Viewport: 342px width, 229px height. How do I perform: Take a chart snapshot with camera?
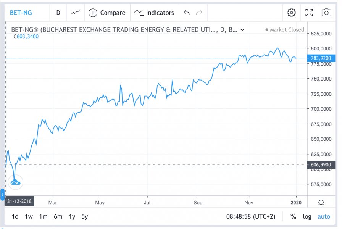click(x=326, y=13)
